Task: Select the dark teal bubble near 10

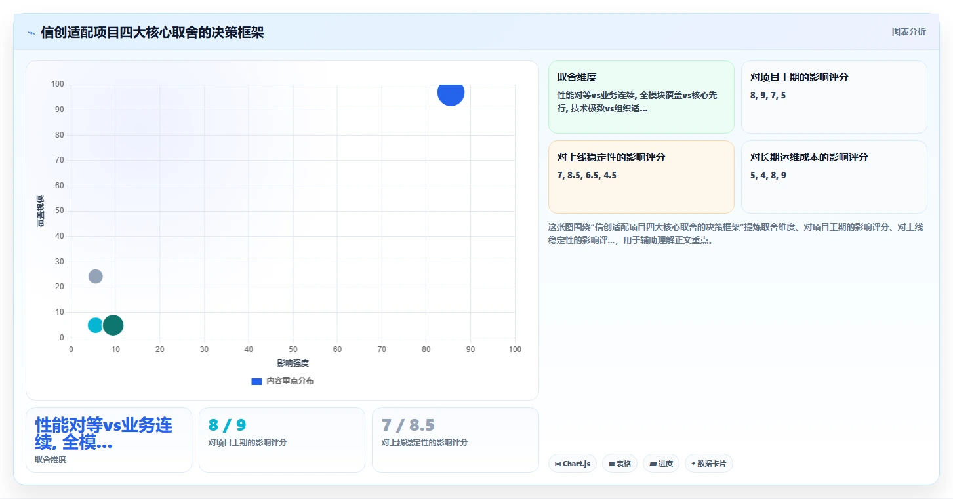Action: 113,325
